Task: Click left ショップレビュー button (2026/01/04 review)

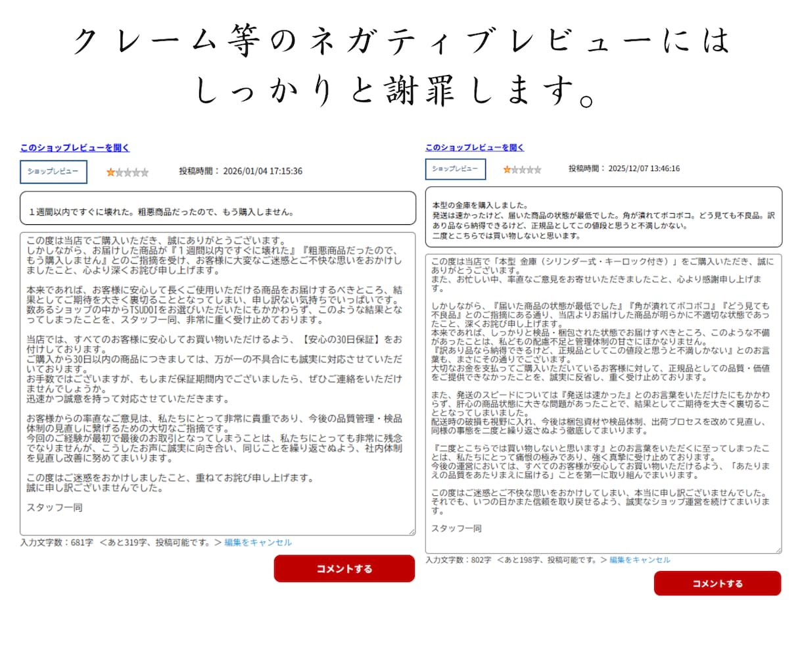Action: tap(53, 171)
